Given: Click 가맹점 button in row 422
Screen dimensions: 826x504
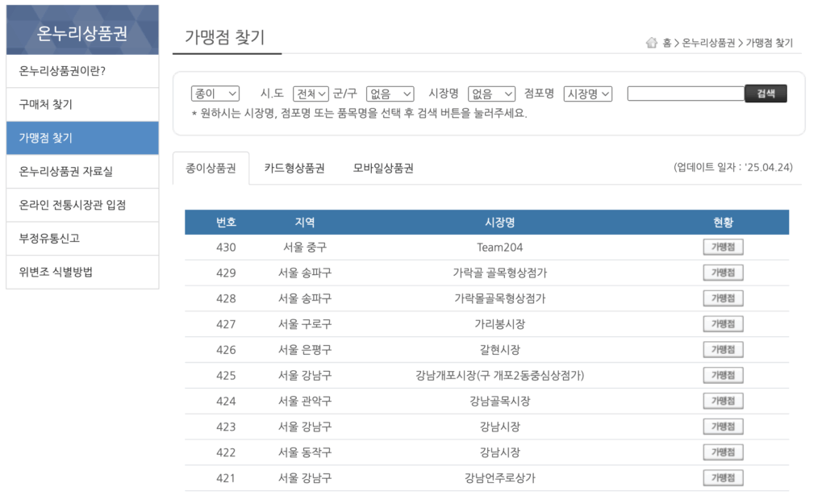Looking at the screenshot, I should (723, 452).
